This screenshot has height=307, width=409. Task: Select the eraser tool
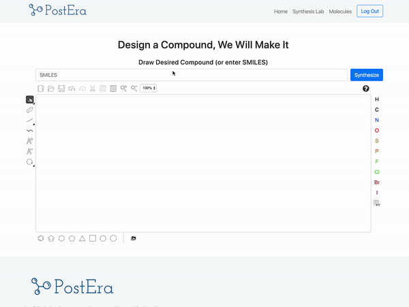click(x=30, y=110)
